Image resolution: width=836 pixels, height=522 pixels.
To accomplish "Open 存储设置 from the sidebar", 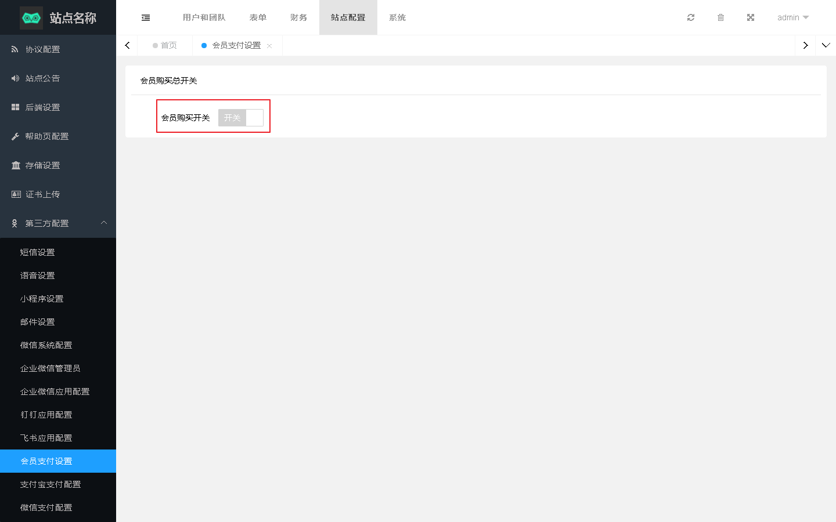I will tap(42, 165).
